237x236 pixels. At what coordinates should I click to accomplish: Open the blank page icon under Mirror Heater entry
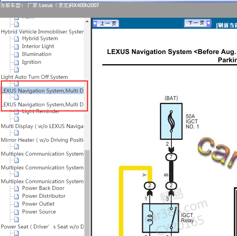pos(17,147)
